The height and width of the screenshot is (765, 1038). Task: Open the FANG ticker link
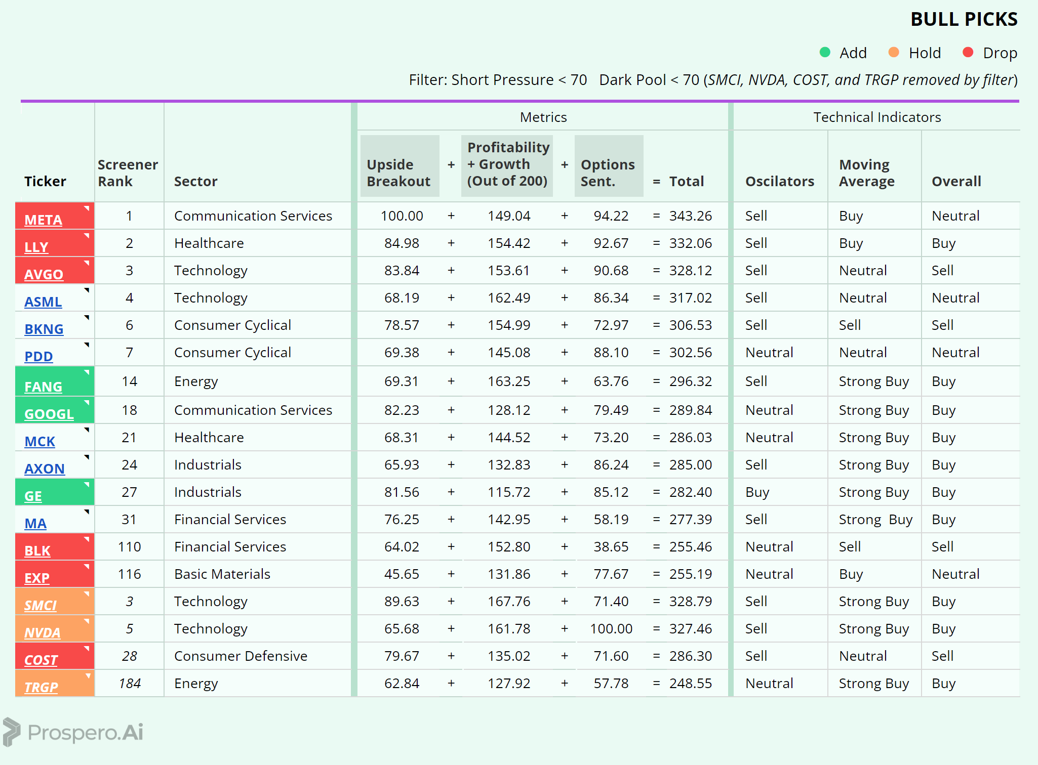pos(43,387)
